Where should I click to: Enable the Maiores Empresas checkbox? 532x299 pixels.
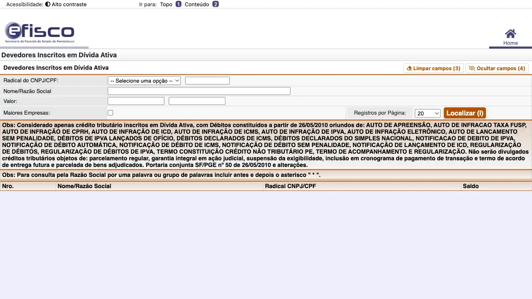(110, 113)
